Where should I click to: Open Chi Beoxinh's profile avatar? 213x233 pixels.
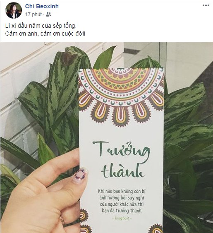(14, 10)
